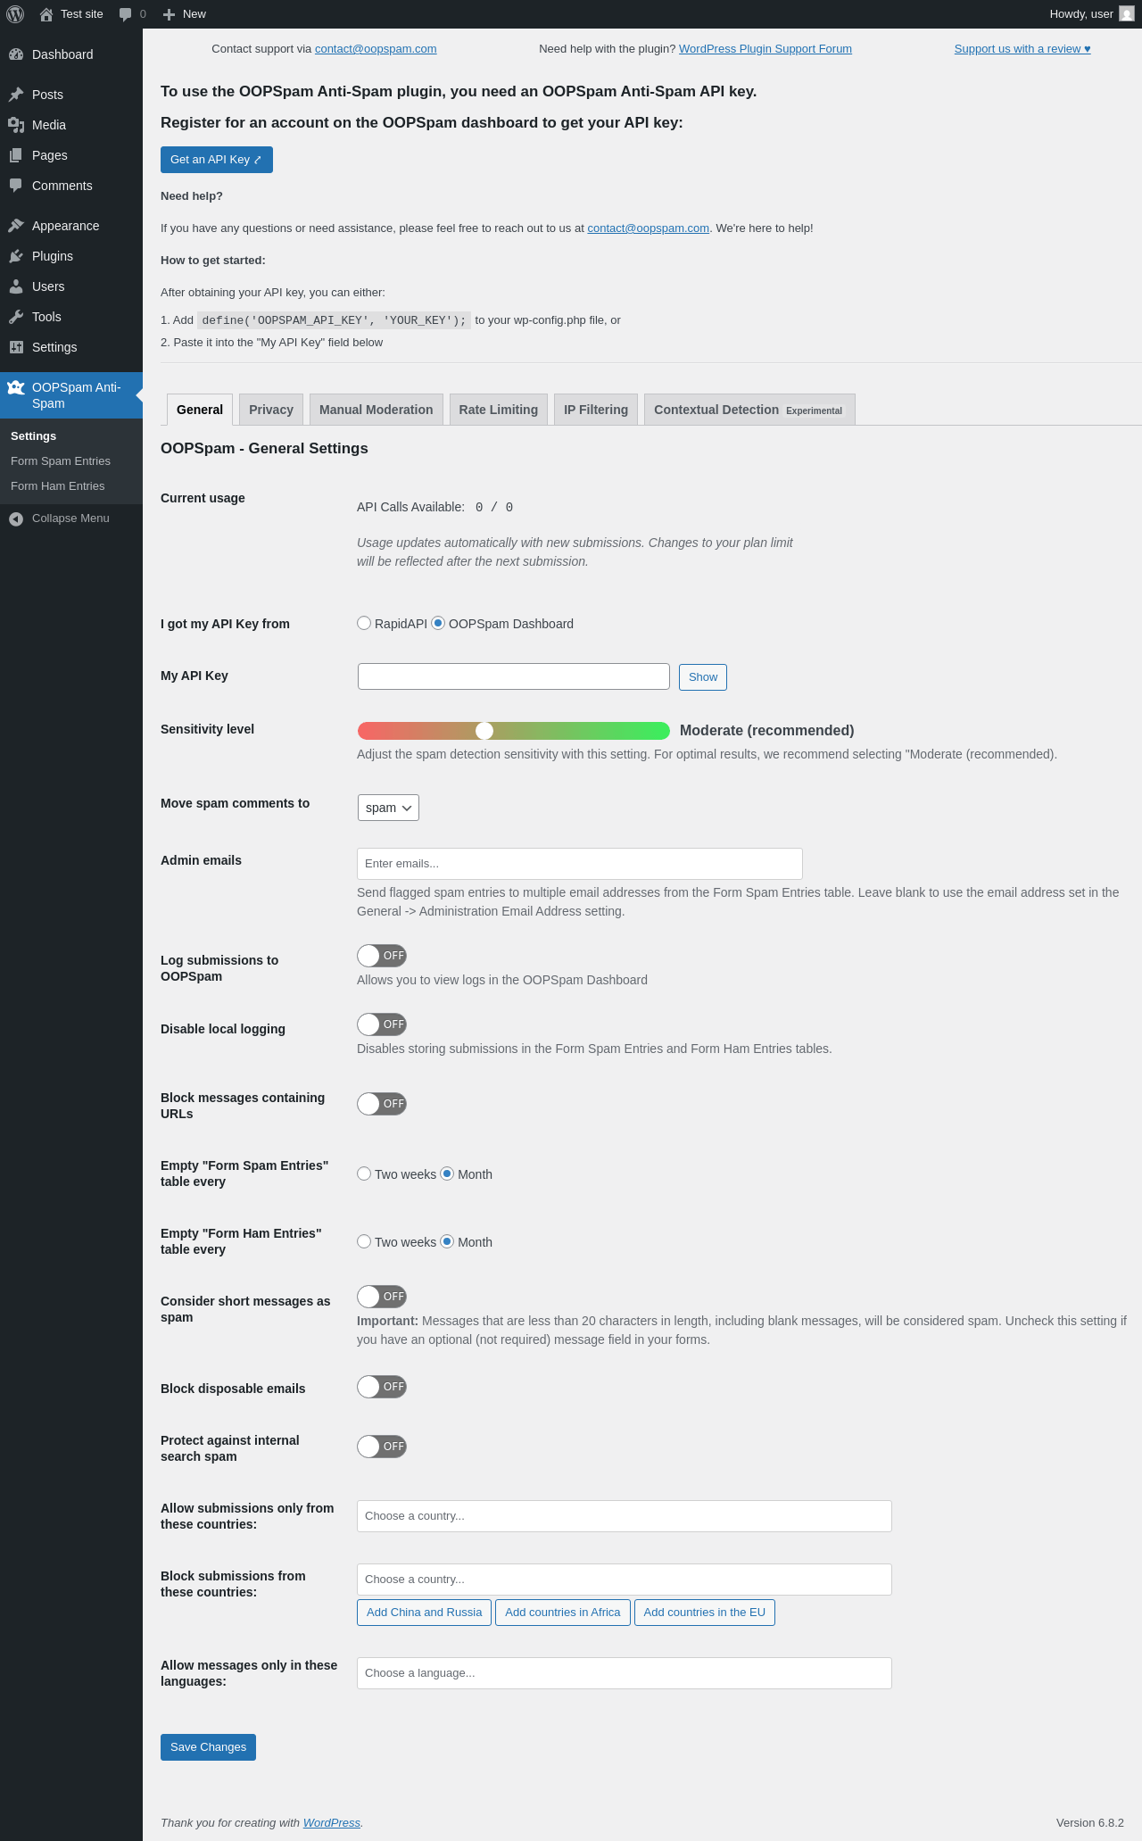This screenshot has width=1142, height=1841.
Task: Click the Appearance paintbrush icon
Action: [x=16, y=226]
